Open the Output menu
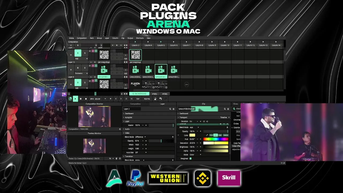The height and width of the screenshot is (193, 343). click(130, 38)
